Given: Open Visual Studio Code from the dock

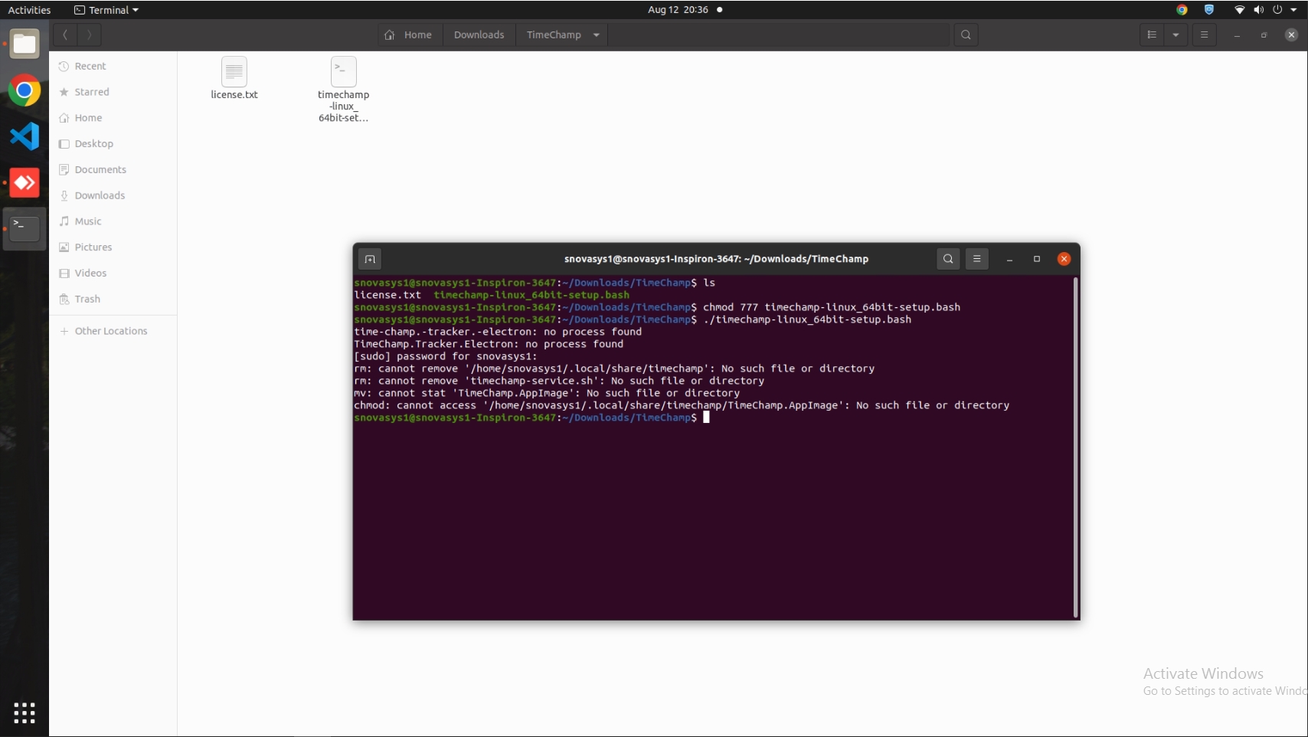Looking at the screenshot, I should click(x=25, y=136).
